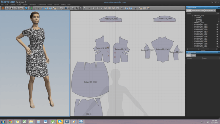Switch to the Arrangement Point tab
This screenshot has width=220, height=124.
pyautogui.click(x=198, y=10)
